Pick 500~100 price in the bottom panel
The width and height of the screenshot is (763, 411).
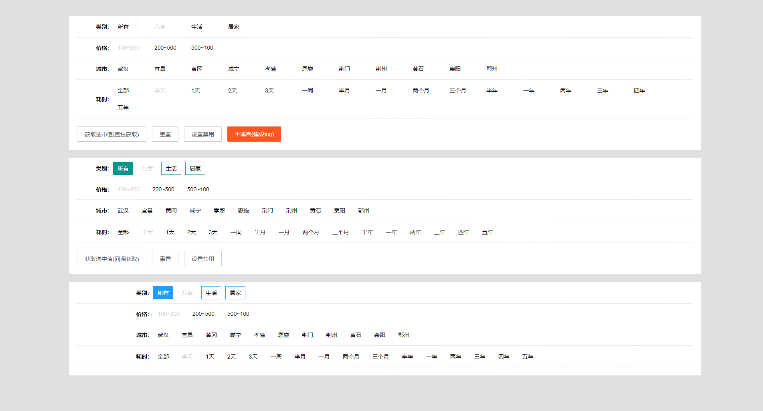(238, 314)
